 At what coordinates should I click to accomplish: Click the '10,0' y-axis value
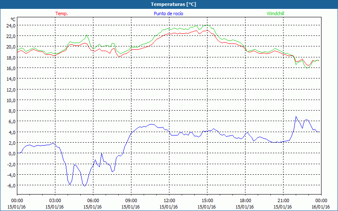point(11,100)
